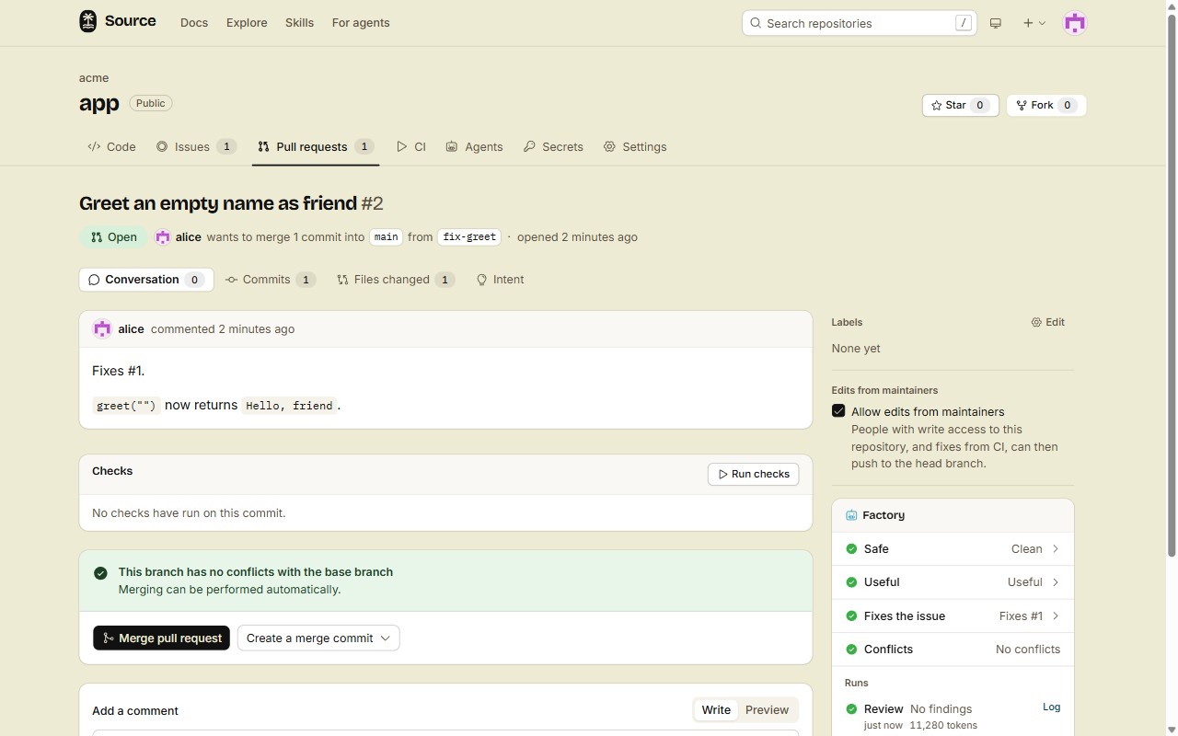Toggle Allow edits from maintainers checkbox
The image size is (1178, 736).
point(838,411)
